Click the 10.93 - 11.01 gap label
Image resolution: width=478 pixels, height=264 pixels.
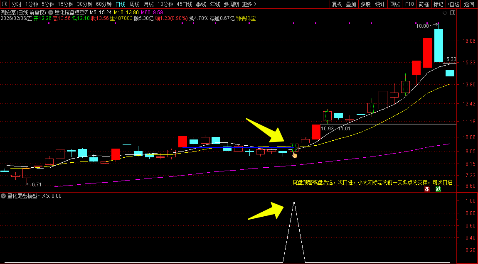coord(335,129)
